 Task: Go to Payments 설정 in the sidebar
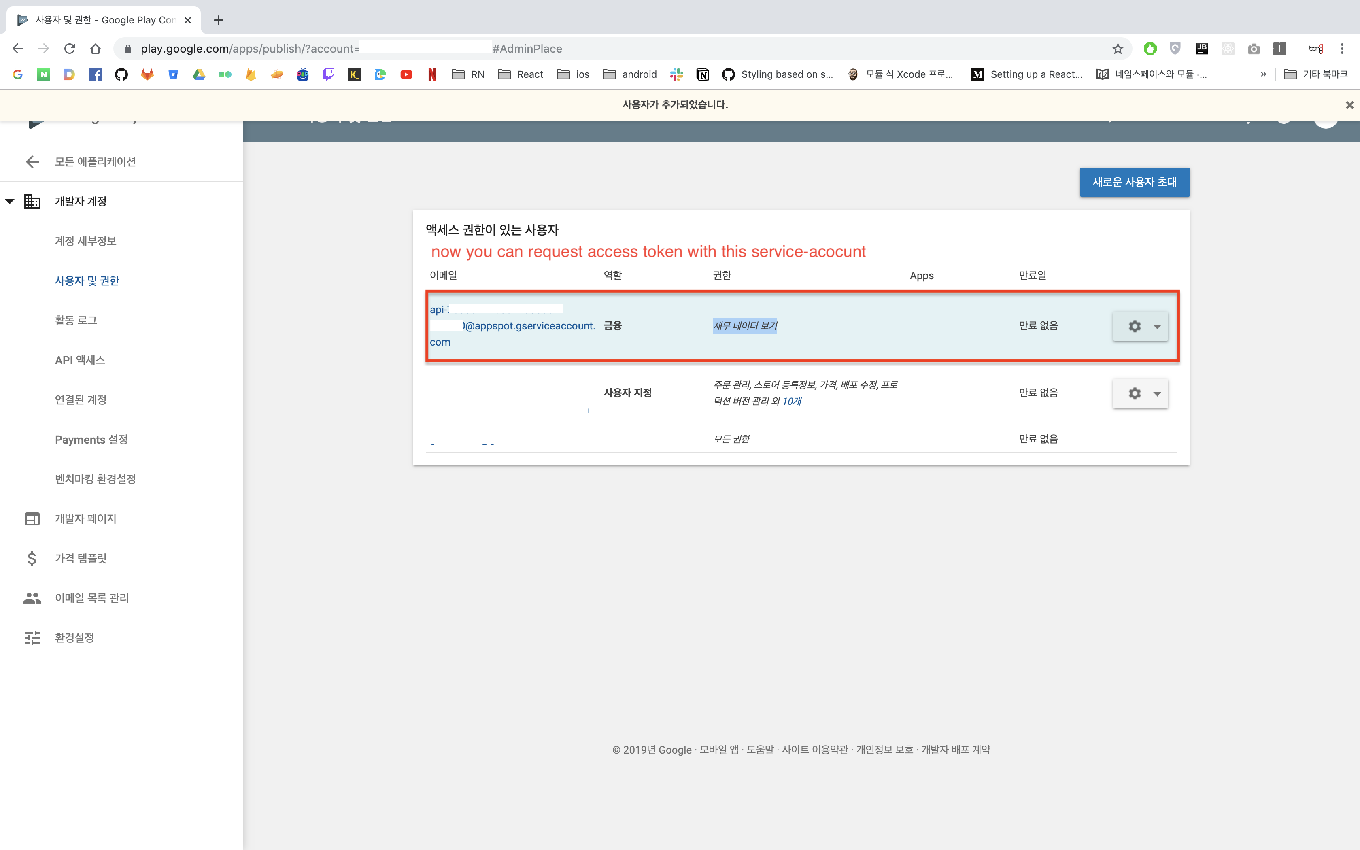point(91,440)
